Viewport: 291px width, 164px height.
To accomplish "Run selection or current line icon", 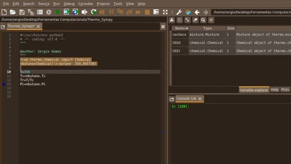I will [85, 12].
